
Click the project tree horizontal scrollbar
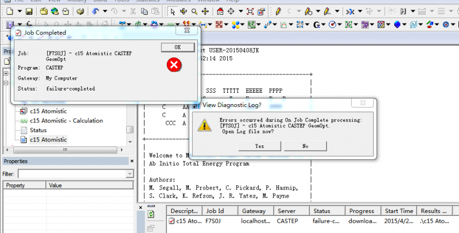click(x=65, y=150)
